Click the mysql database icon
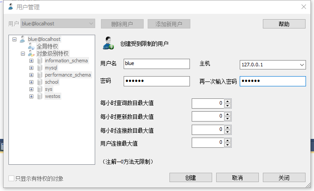The width and height of the screenshot is (314, 191). click(x=40, y=68)
